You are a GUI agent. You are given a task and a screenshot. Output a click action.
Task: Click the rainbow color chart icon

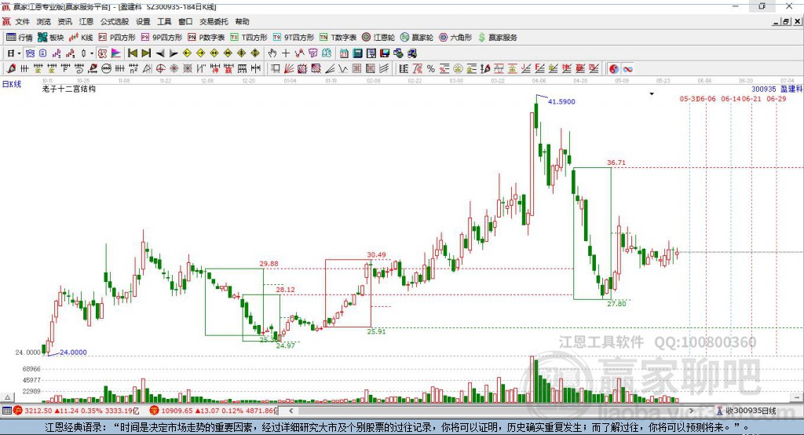tap(116, 53)
